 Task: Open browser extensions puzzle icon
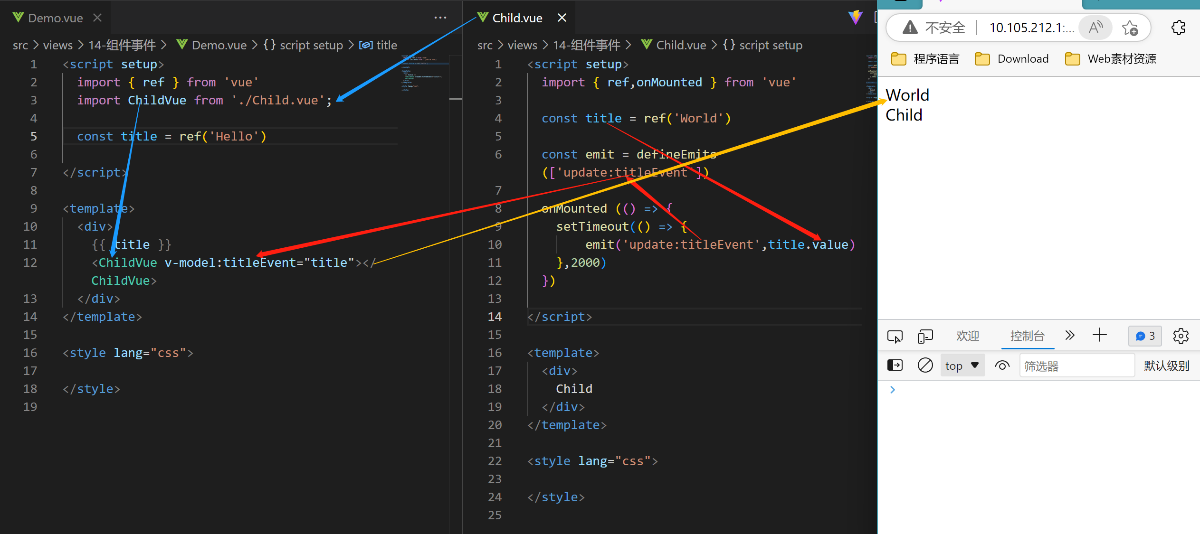coord(1178,28)
